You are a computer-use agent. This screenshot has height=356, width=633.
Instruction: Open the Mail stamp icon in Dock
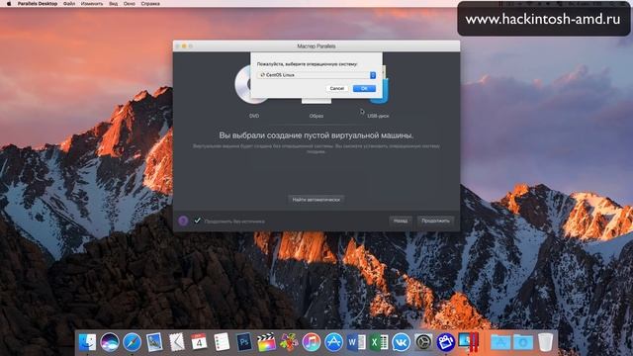(x=154, y=342)
